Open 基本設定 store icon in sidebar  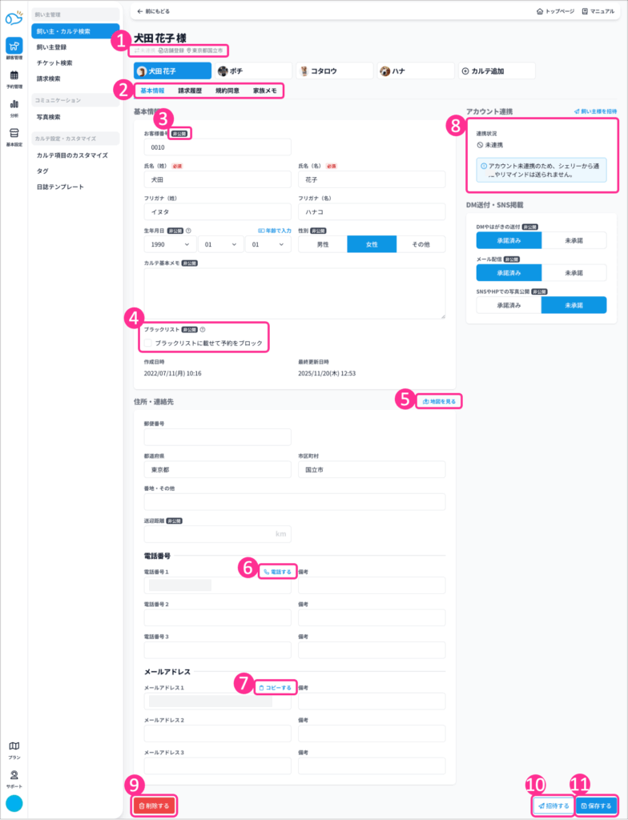[x=14, y=133]
